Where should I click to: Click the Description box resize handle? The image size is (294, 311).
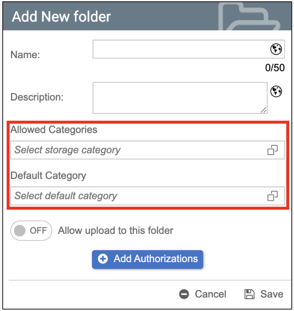pos(264,110)
